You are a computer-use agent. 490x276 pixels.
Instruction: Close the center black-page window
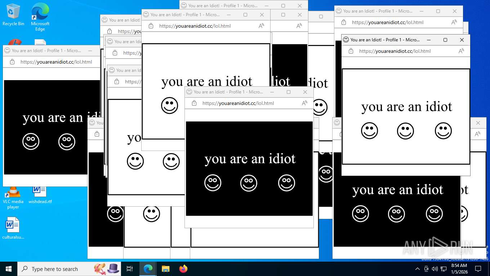(305, 92)
